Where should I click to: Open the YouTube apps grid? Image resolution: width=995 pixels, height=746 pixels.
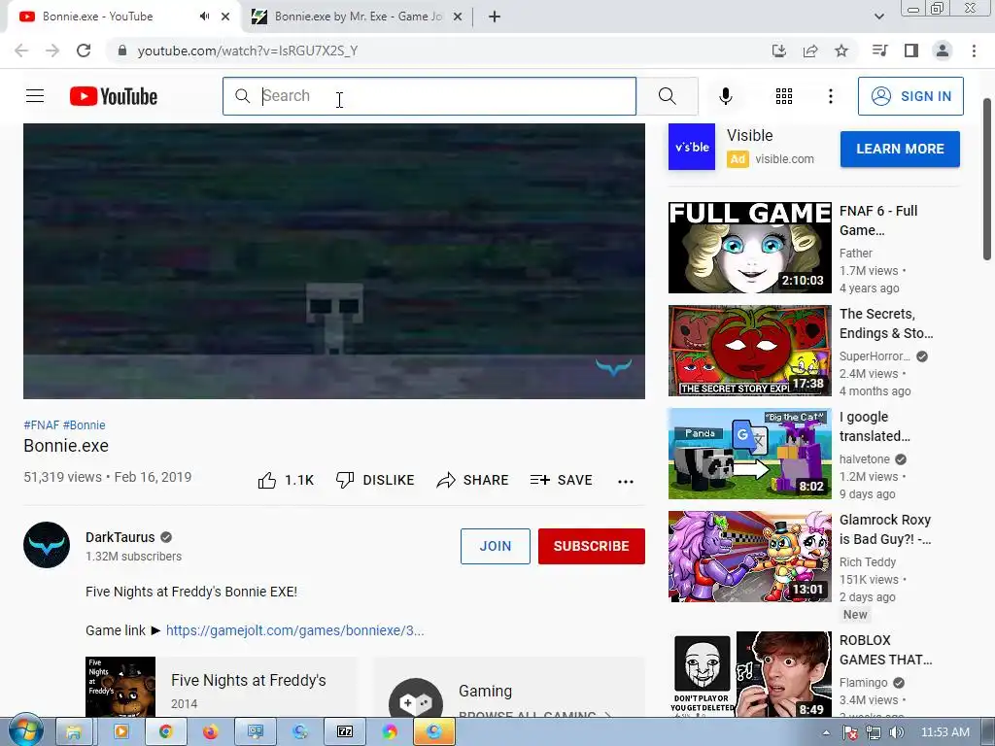click(784, 96)
